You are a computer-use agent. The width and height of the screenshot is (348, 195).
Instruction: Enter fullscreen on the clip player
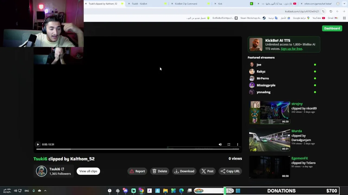[229, 144]
